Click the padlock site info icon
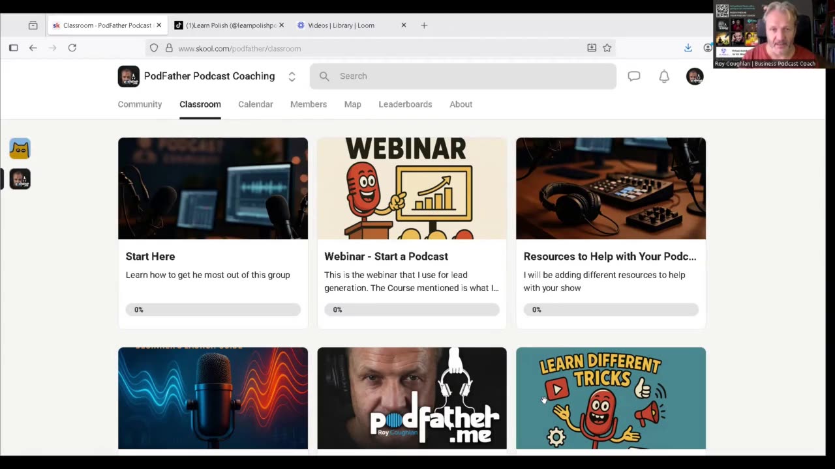 (x=169, y=48)
